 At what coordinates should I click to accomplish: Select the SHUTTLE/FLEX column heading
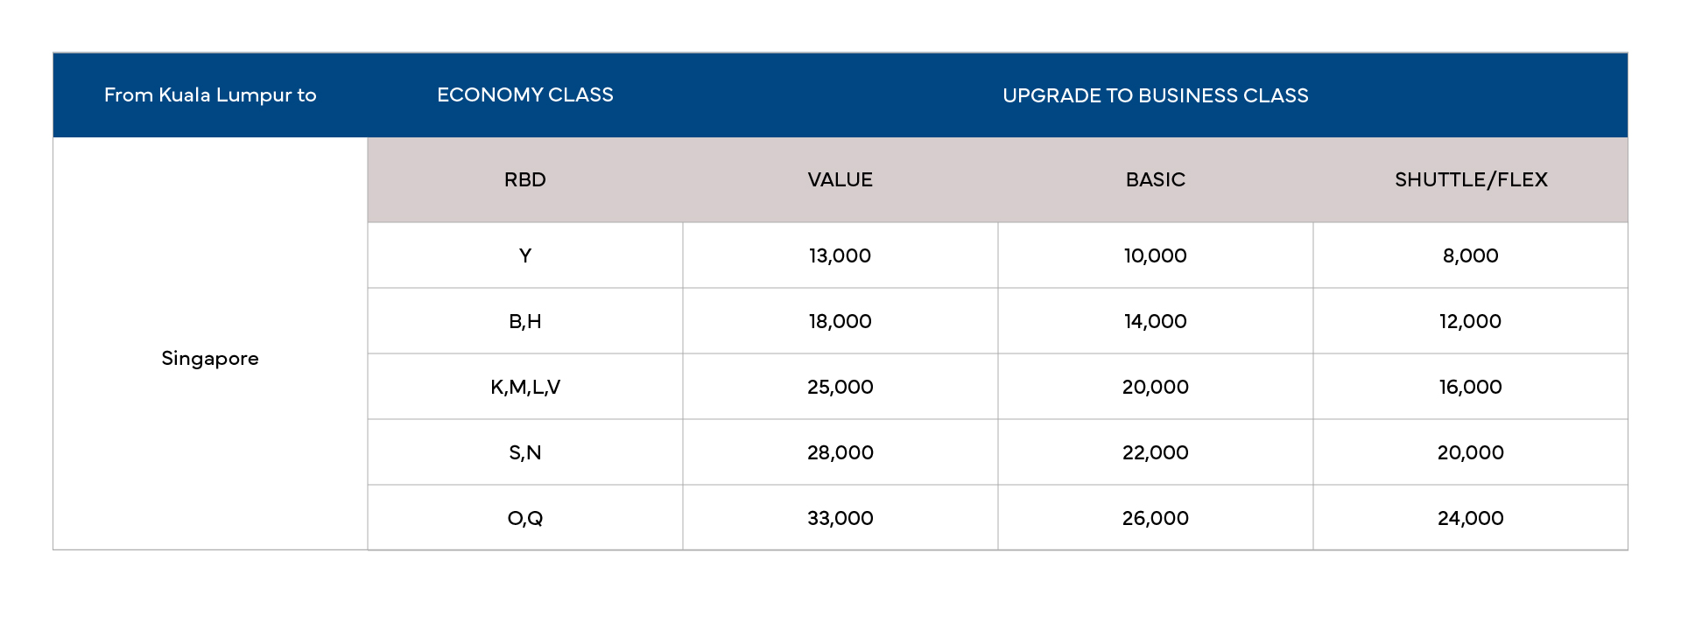click(x=1471, y=179)
